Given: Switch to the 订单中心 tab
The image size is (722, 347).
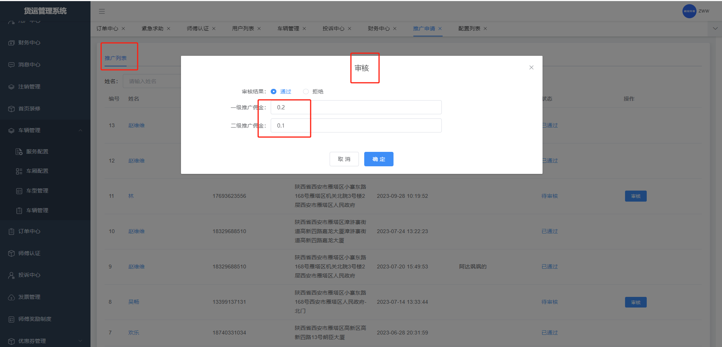Looking at the screenshot, I should pyautogui.click(x=107, y=28).
